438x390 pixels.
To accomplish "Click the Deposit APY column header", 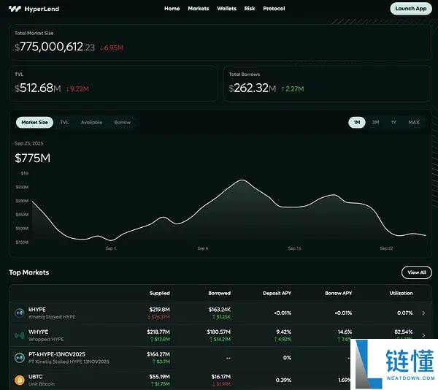I will click(x=277, y=293).
